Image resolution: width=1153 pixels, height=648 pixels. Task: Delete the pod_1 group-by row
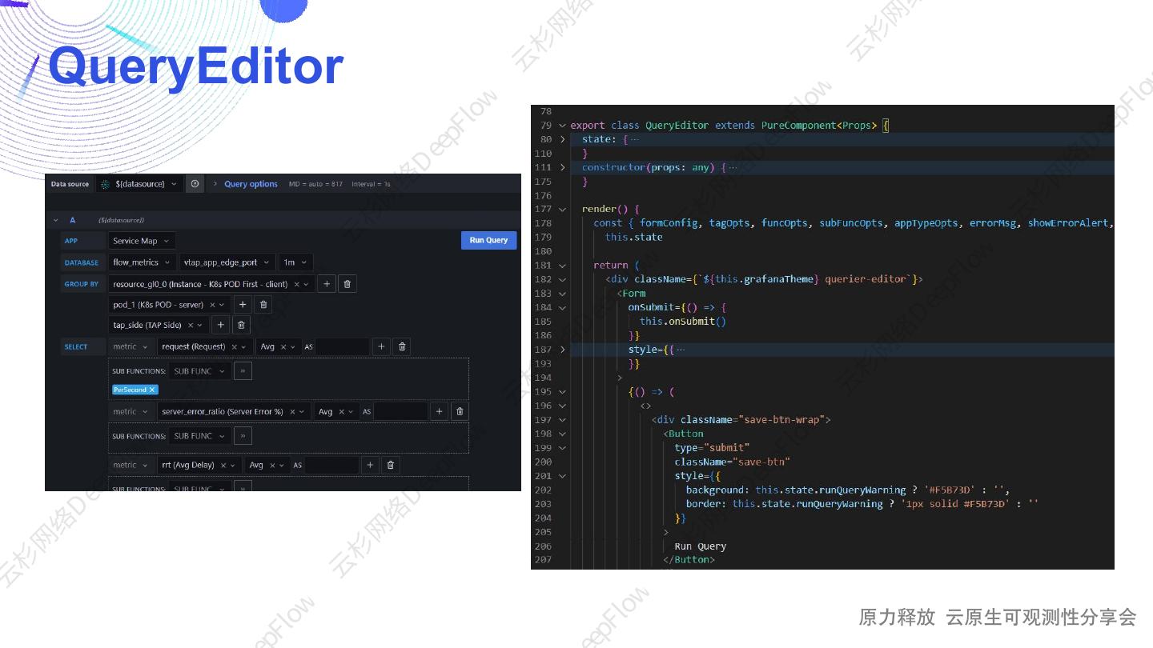tap(263, 305)
